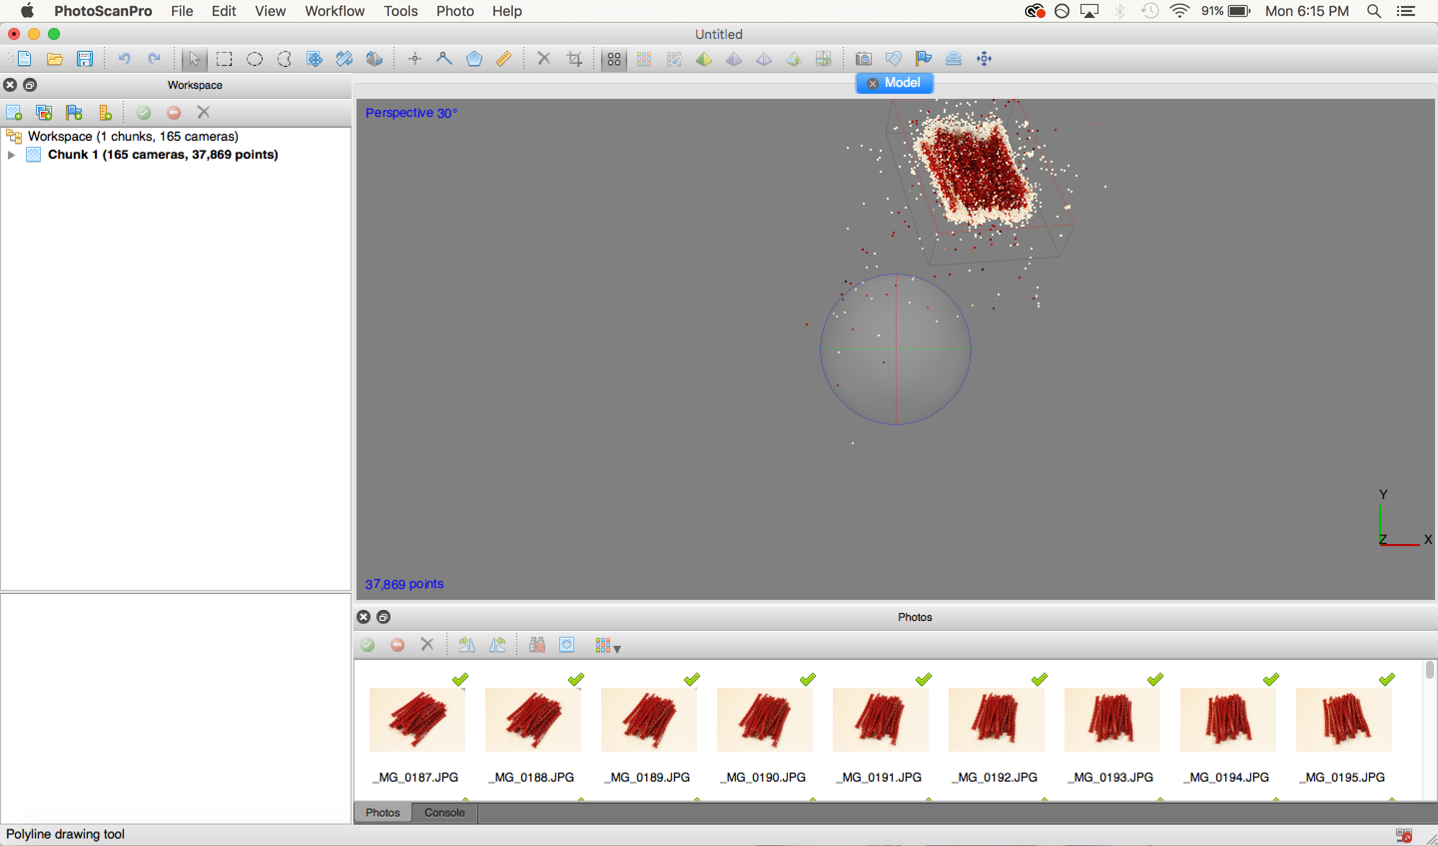
Task: Pick the Free-form Selection tool
Action: tap(284, 59)
